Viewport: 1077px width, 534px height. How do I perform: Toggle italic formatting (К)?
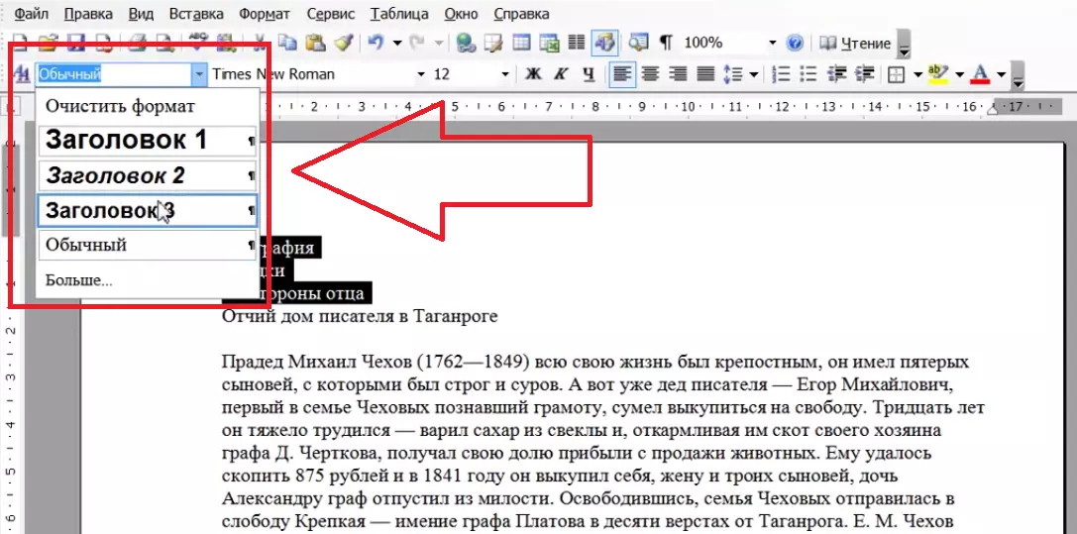click(561, 74)
